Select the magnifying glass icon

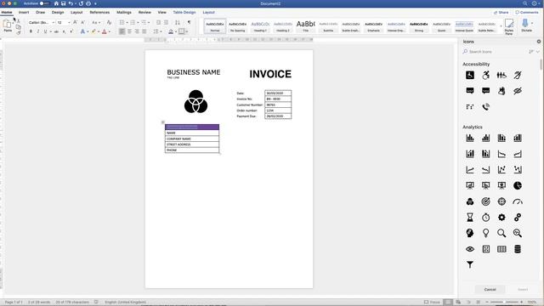click(x=501, y=233)
